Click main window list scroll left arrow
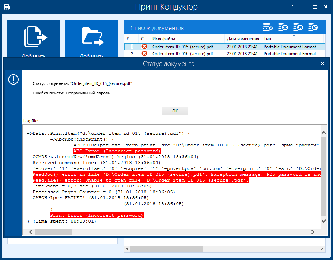333x260 pixels. (x=127, y=249)
